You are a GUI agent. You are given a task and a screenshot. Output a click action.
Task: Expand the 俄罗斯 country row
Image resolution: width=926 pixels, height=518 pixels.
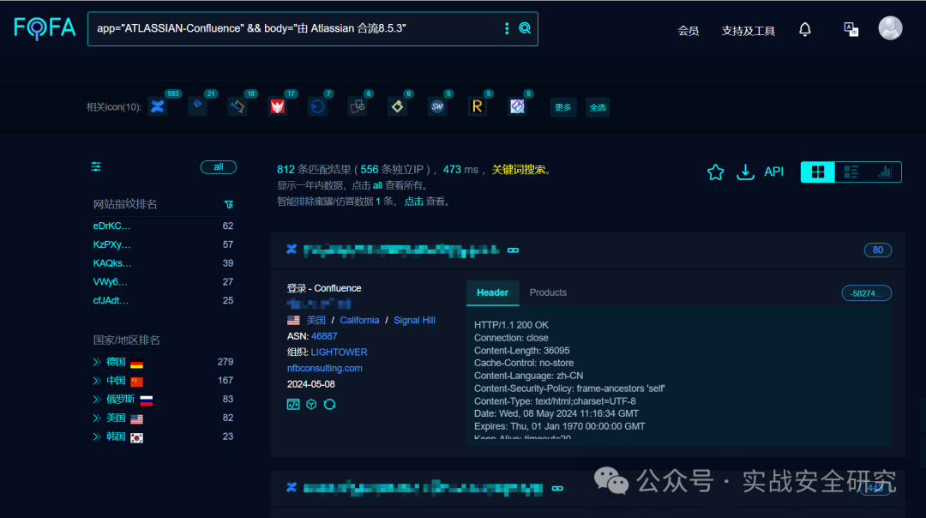[97, 400]
